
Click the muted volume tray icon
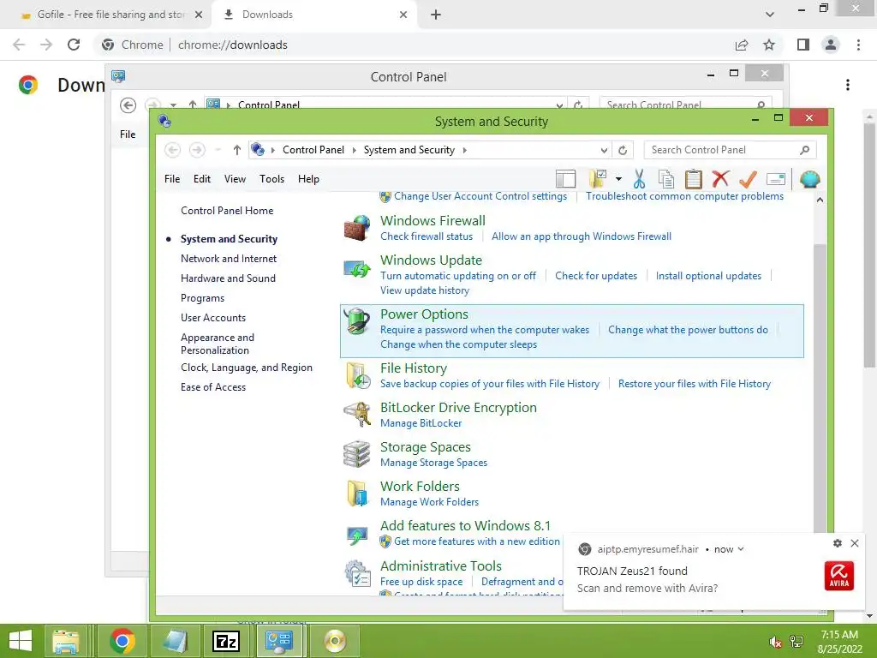pyautogui.click(x=775, y=642)
